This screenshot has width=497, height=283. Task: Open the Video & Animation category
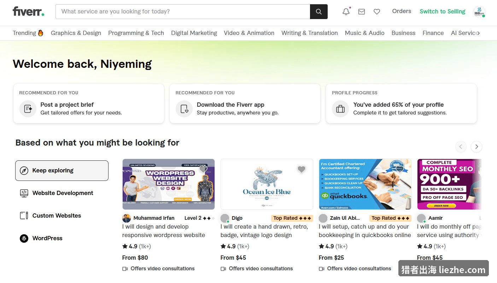[x=249, y=33]
